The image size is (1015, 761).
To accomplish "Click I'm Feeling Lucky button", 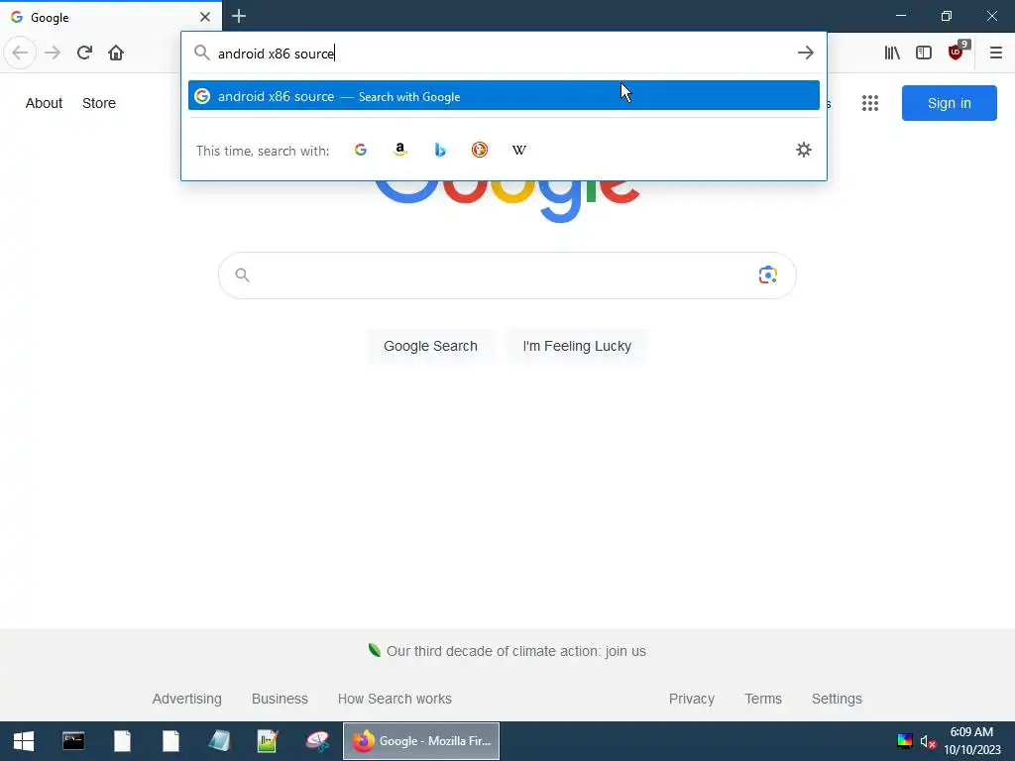I will tap(577, 346).
